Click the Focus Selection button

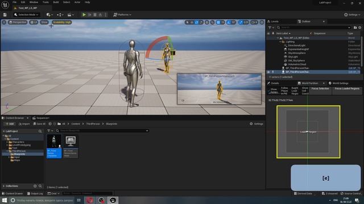click(320, 89)
